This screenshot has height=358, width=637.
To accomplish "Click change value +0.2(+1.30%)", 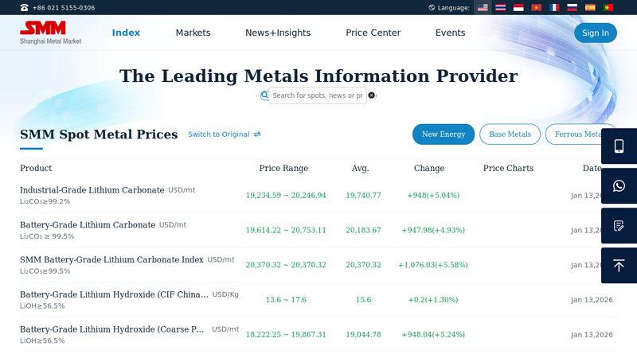I will pos(433,300).
